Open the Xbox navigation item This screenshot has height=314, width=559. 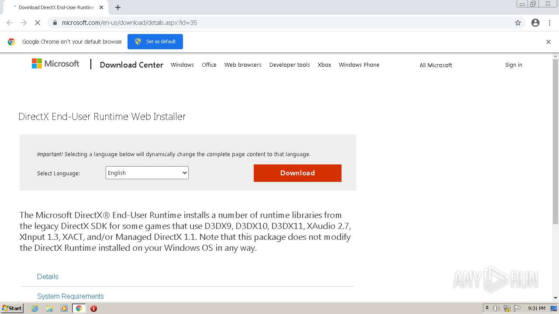[324, 65]
